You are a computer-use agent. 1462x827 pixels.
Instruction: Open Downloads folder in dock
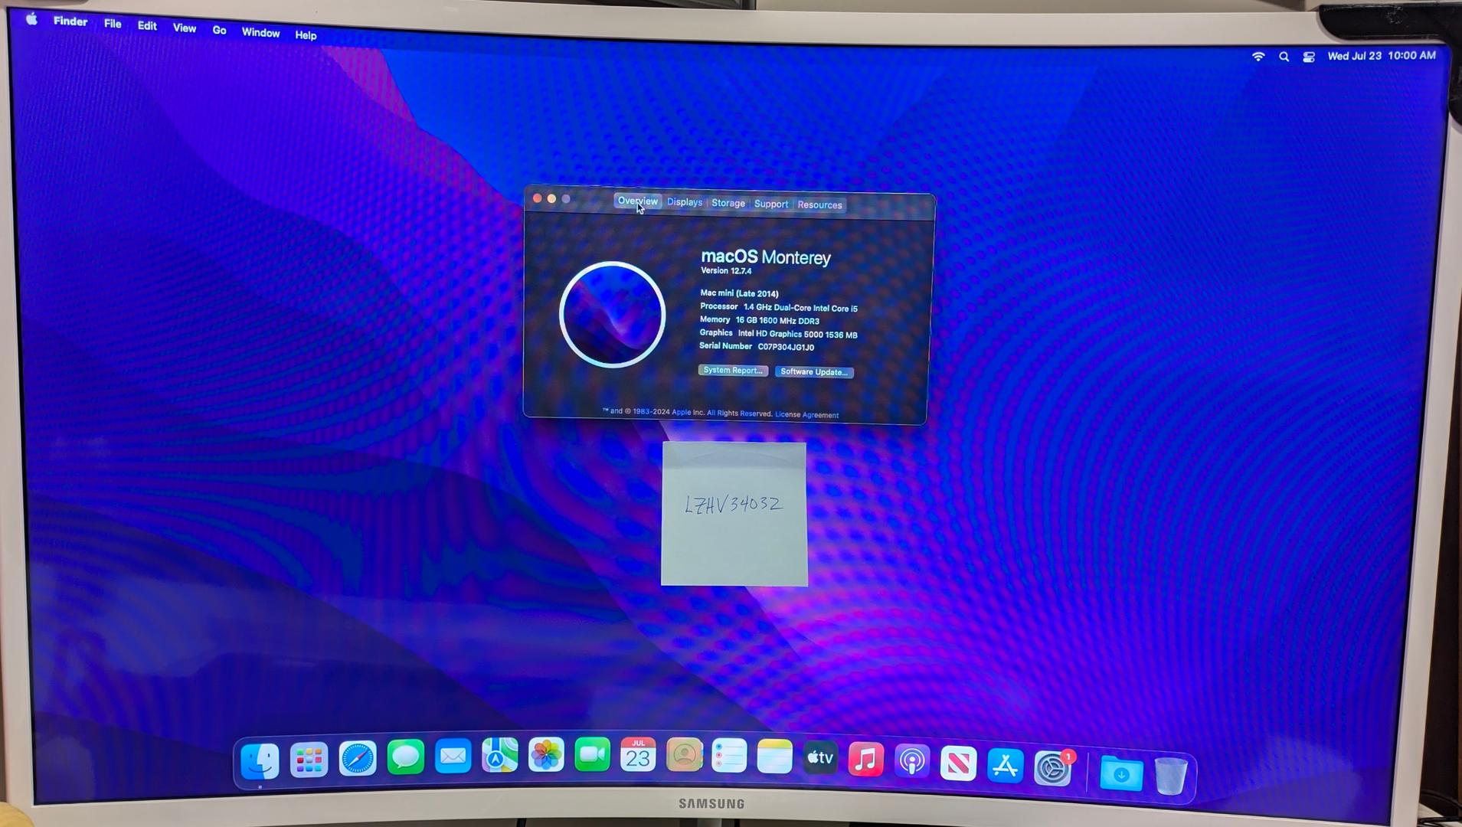click(x=1121, y=773)
